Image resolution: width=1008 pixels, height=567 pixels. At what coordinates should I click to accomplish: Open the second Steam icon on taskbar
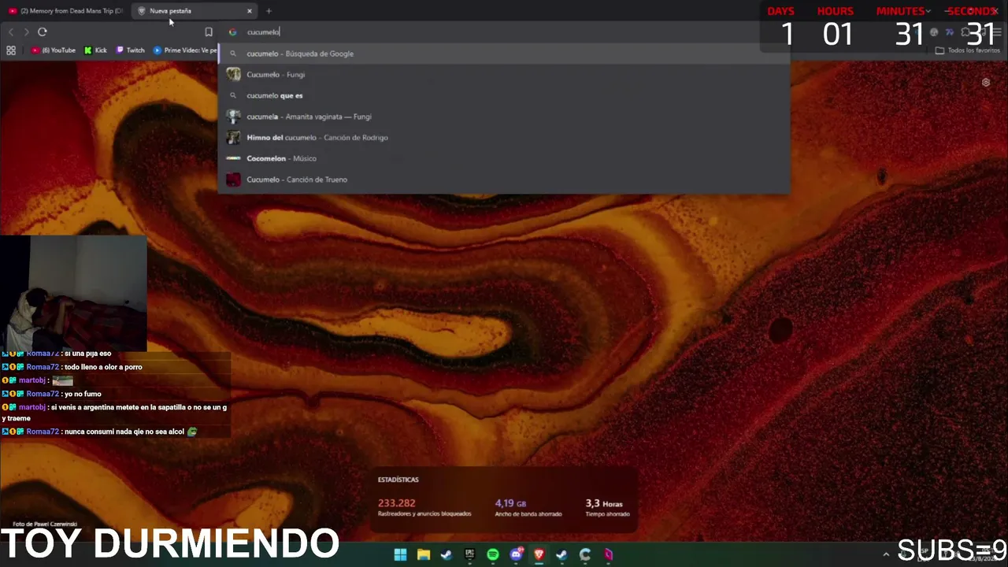tap(561, 554)
